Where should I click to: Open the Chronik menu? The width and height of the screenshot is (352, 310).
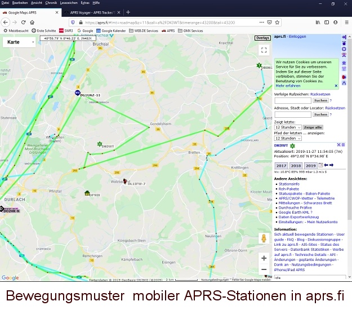pos(51,3)
